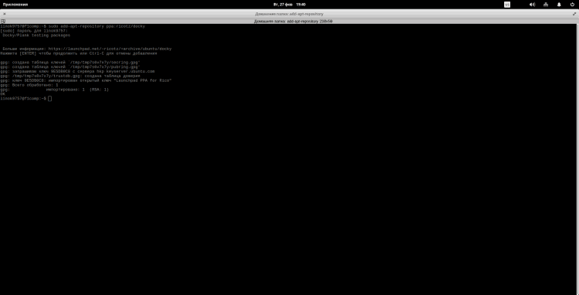579x295 pixels.
Task: Close the terminal window
Action: [5, 14]
